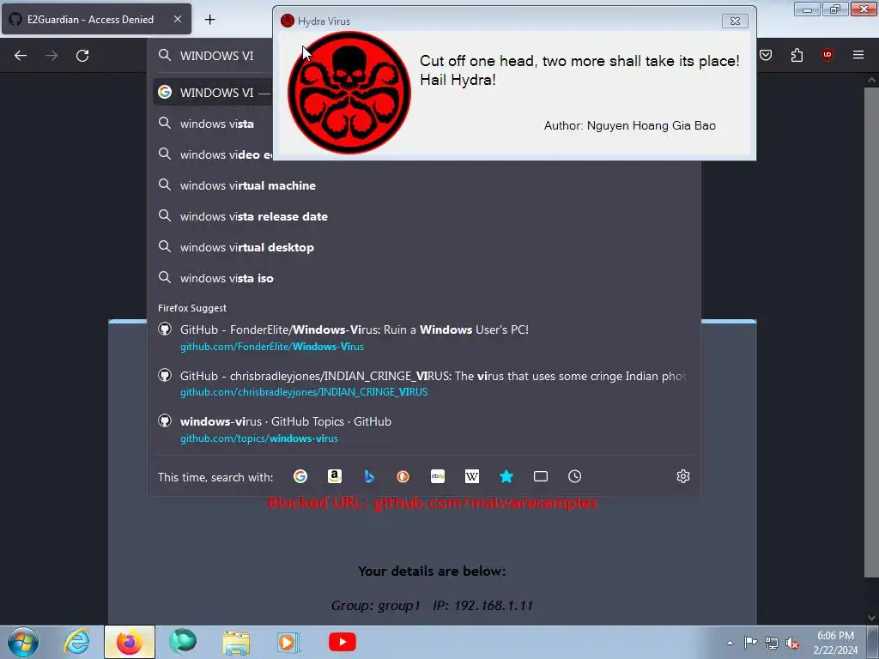
Task: Click the uBlock Origin shield icon
Action: [x=827, y=55]
